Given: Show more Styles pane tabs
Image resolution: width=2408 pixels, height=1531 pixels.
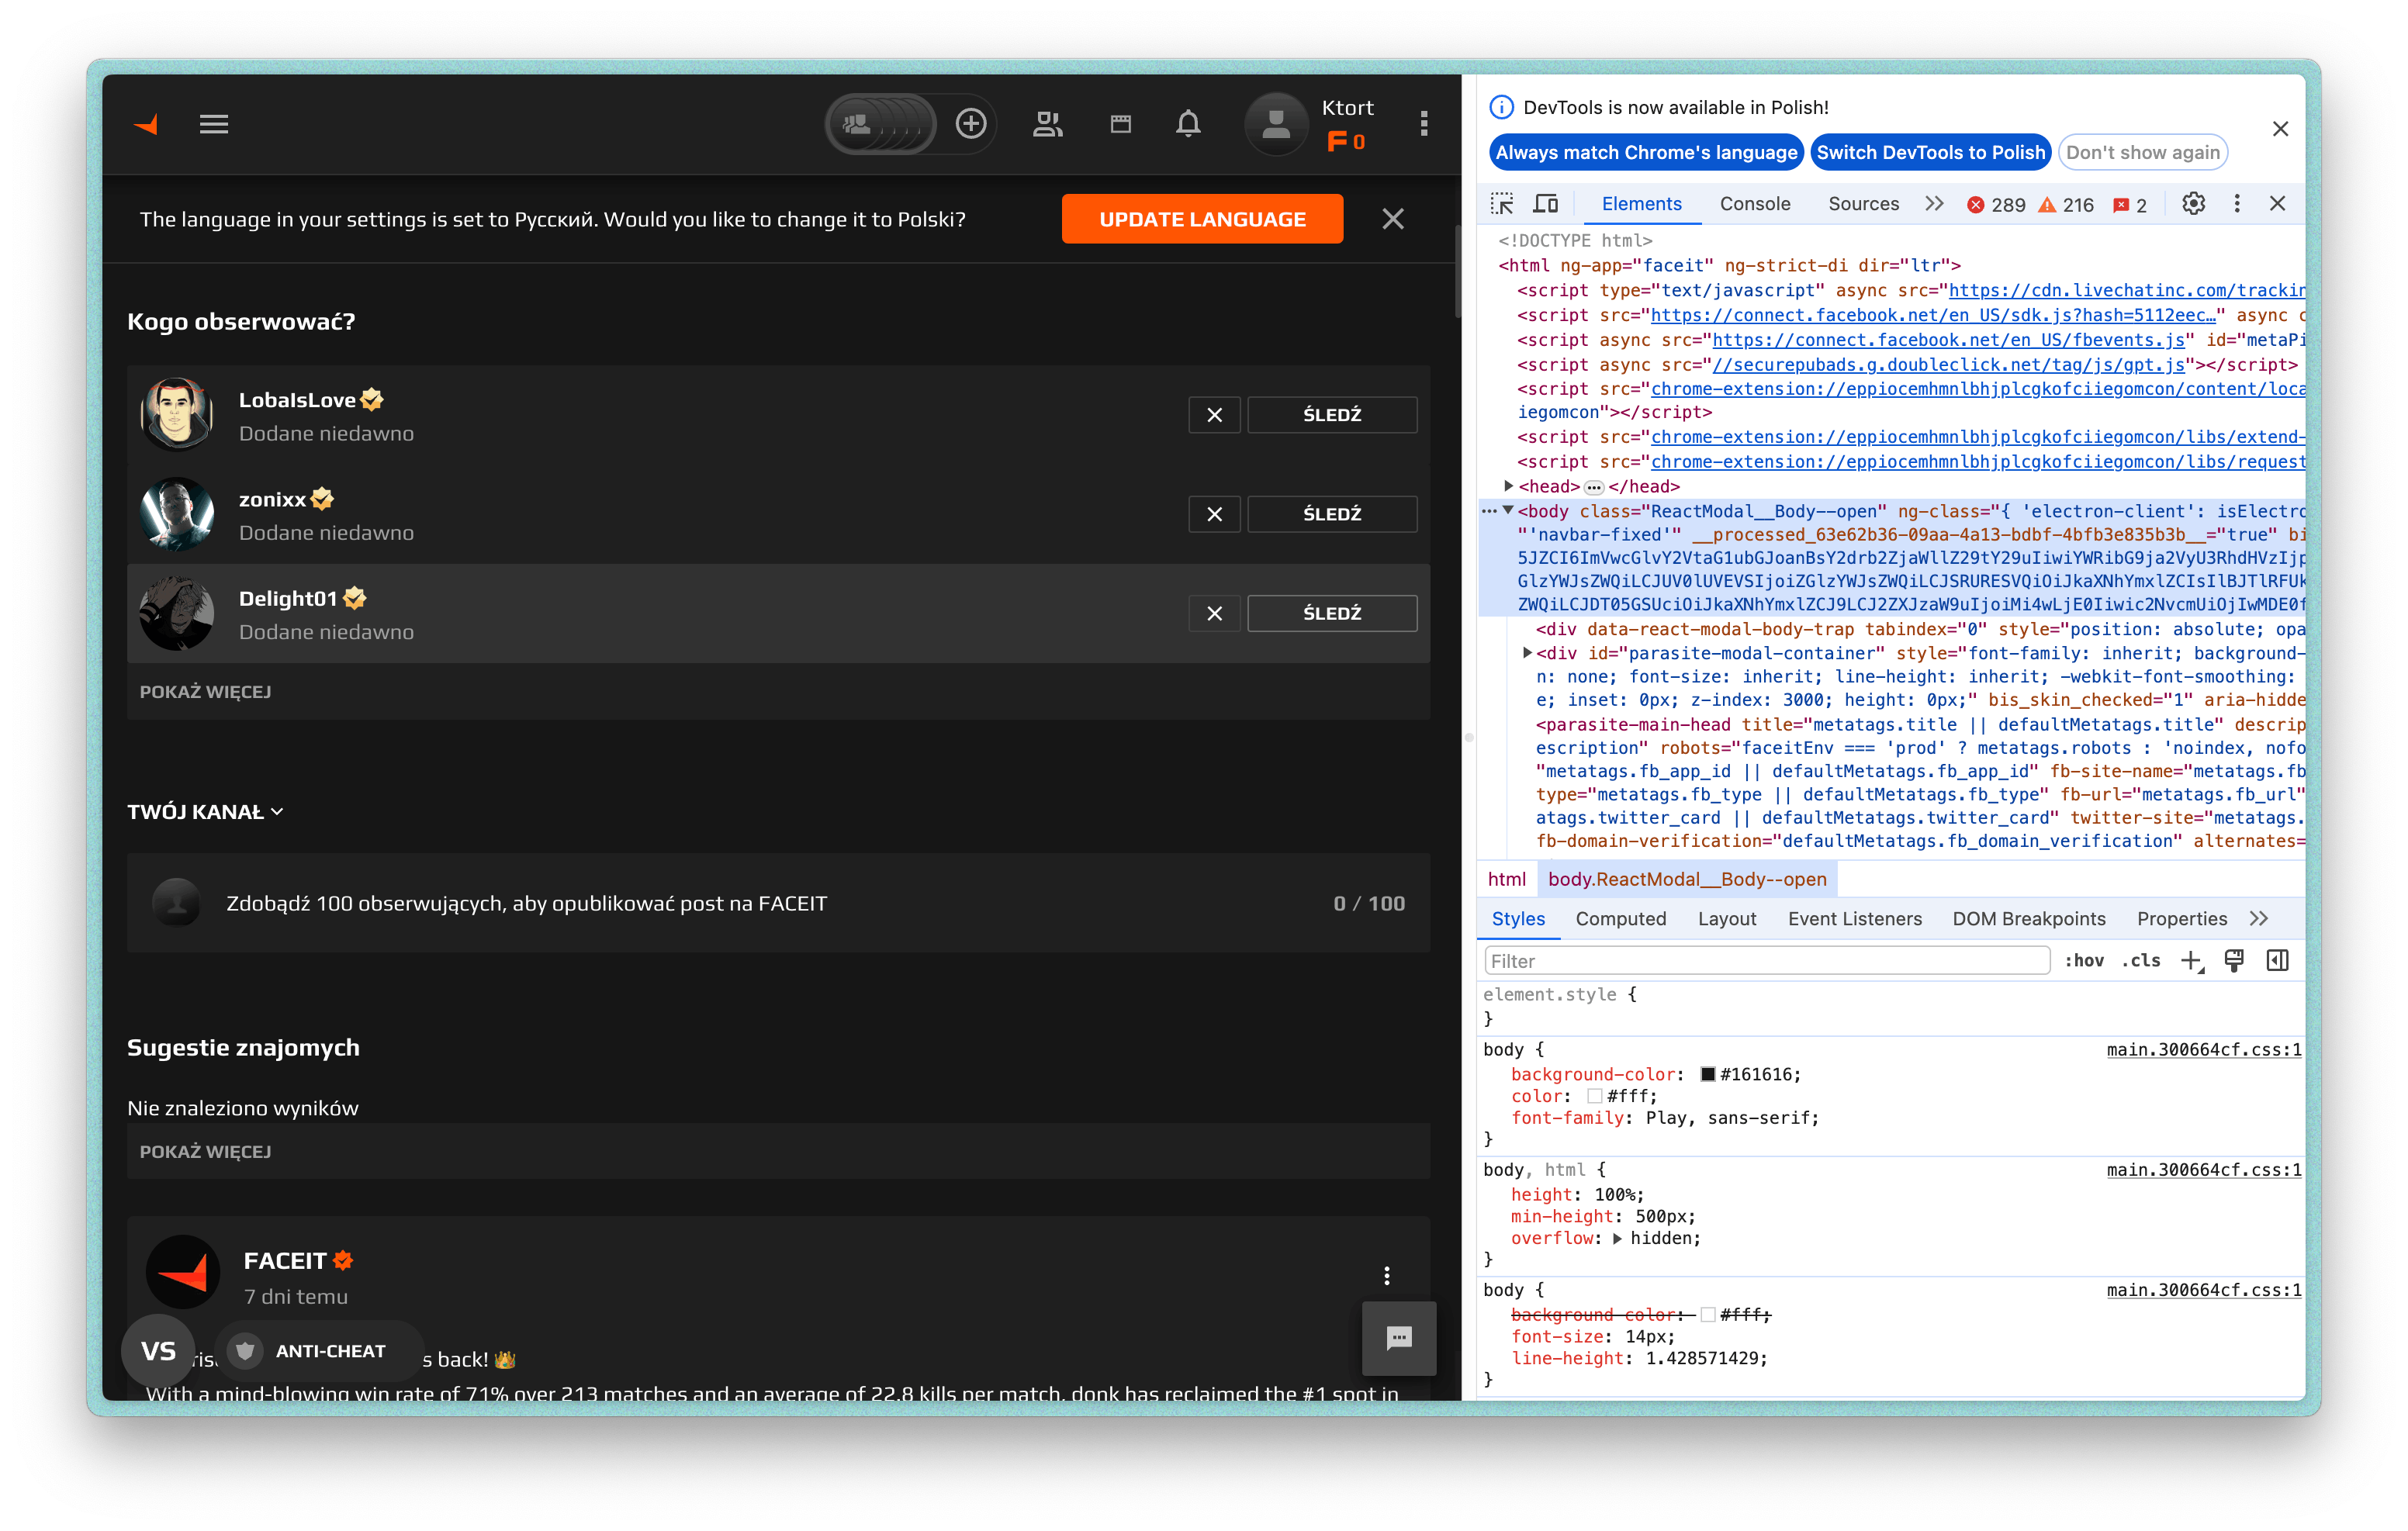Looking at the screenshot, I should point(2258,919).
